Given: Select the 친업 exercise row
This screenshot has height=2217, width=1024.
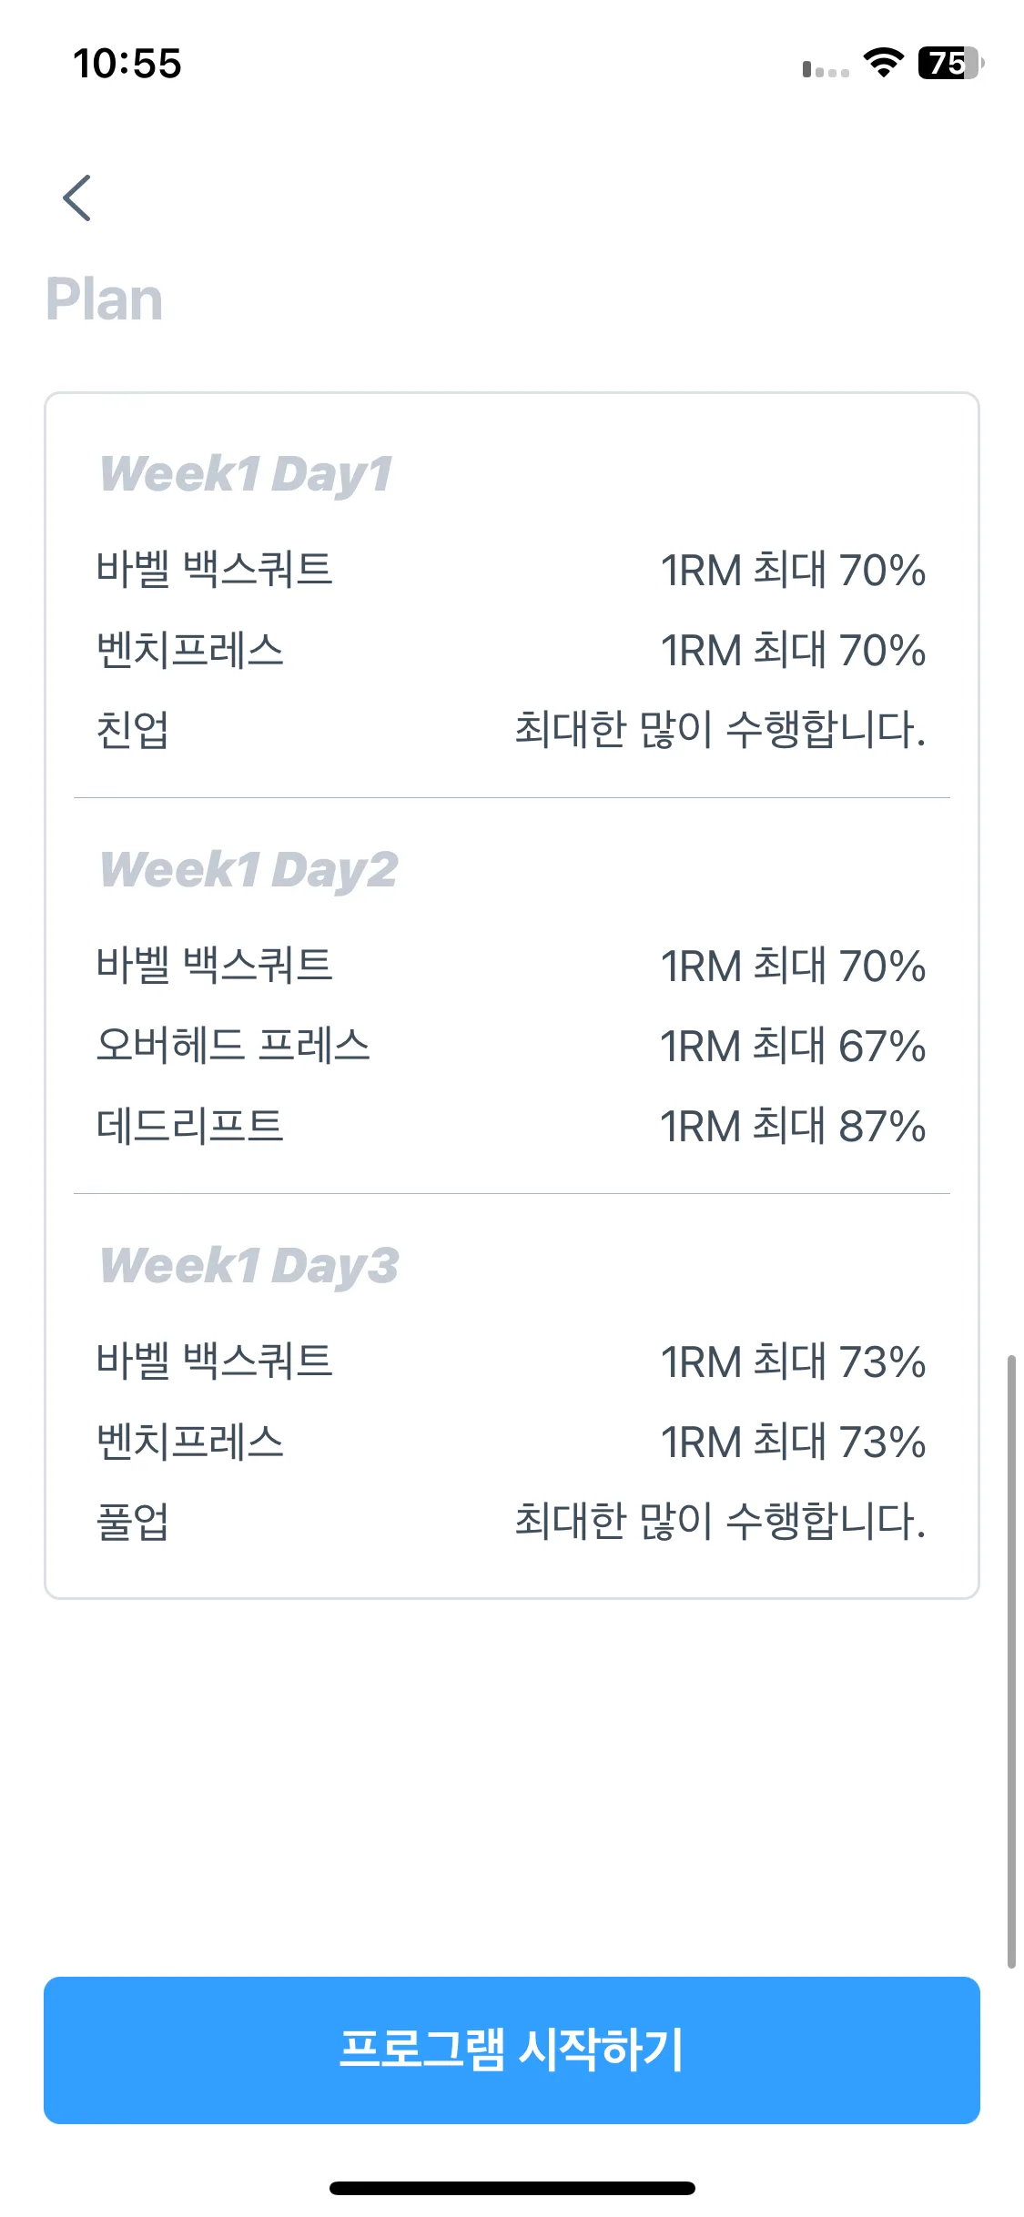Looking at the screenshot, I should [x=512, y=730].
